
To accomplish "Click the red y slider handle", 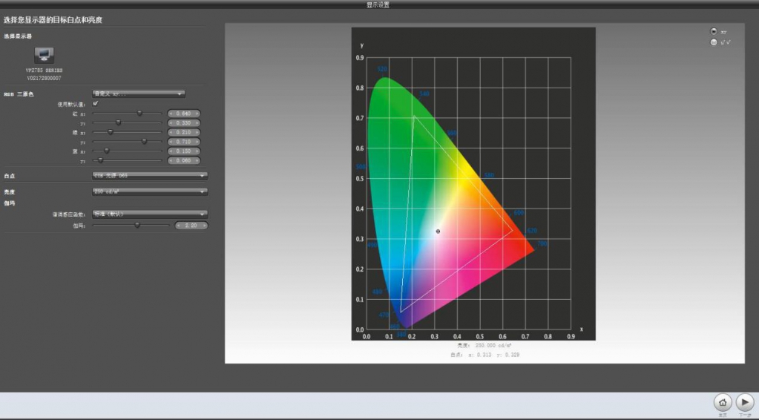I will 118,122.
